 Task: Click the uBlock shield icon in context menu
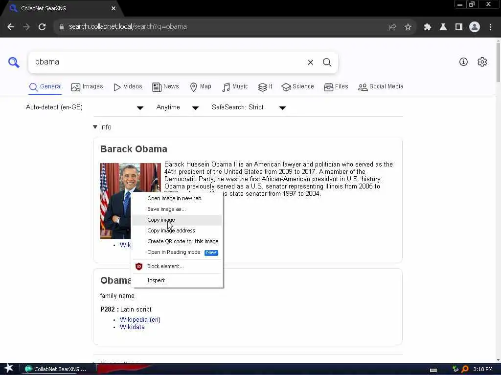point(138,266)
